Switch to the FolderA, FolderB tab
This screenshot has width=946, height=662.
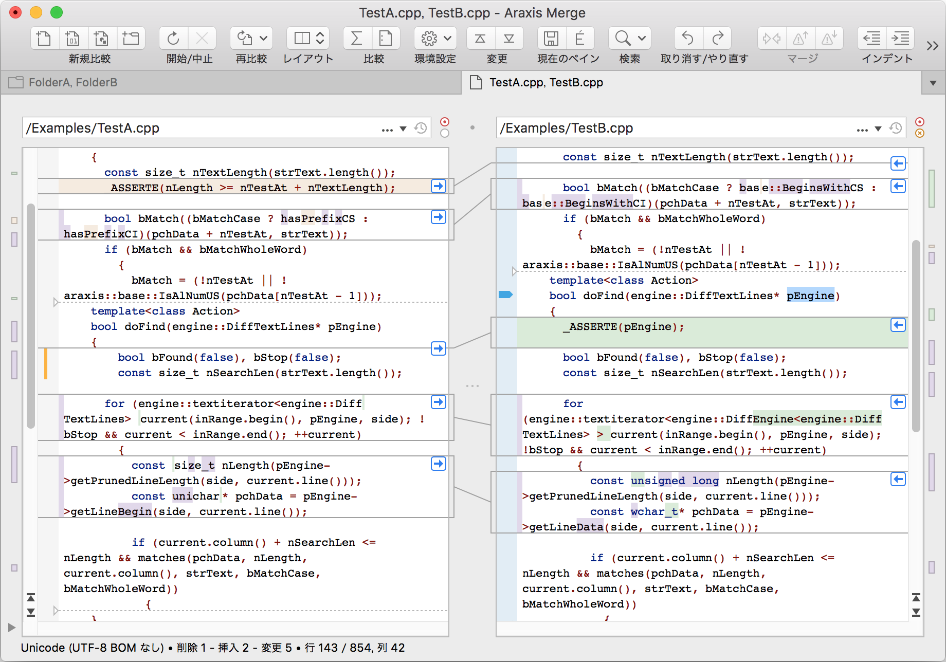pyautogui.click(x=73, y=82)
